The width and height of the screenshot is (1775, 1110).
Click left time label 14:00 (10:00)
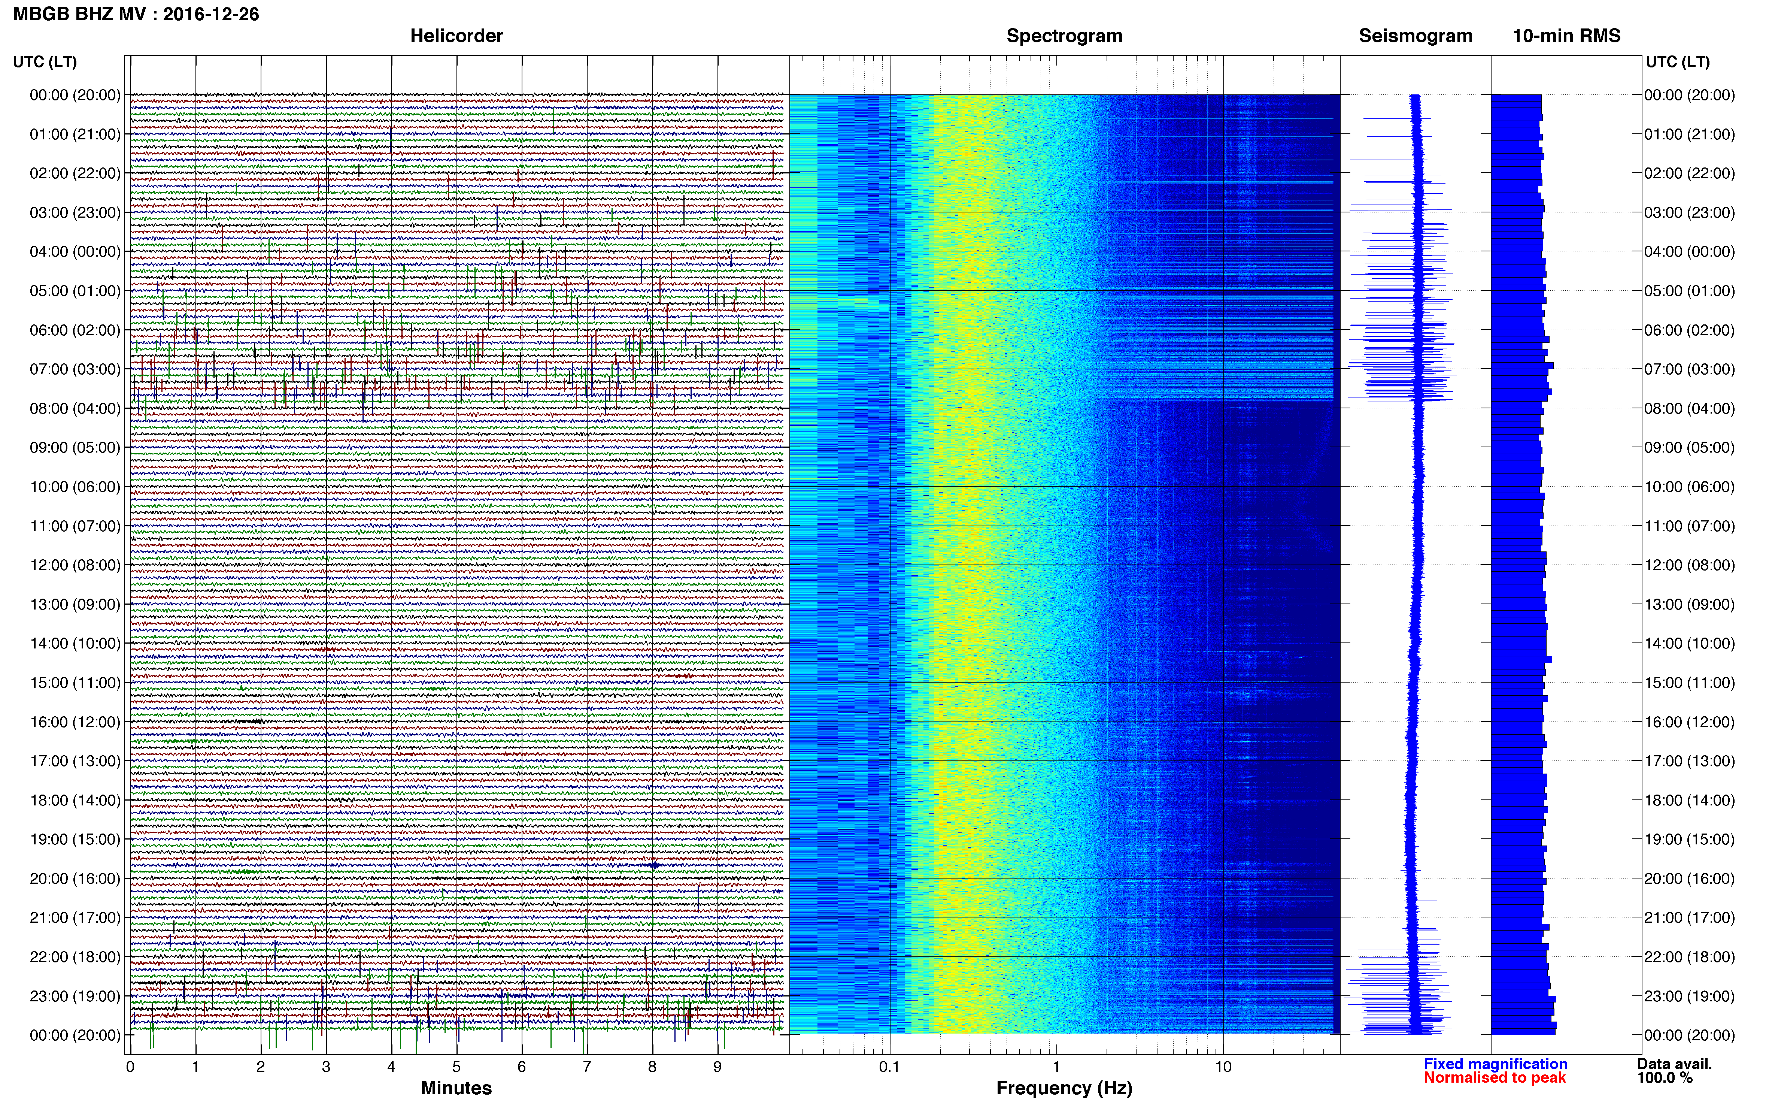75,644
